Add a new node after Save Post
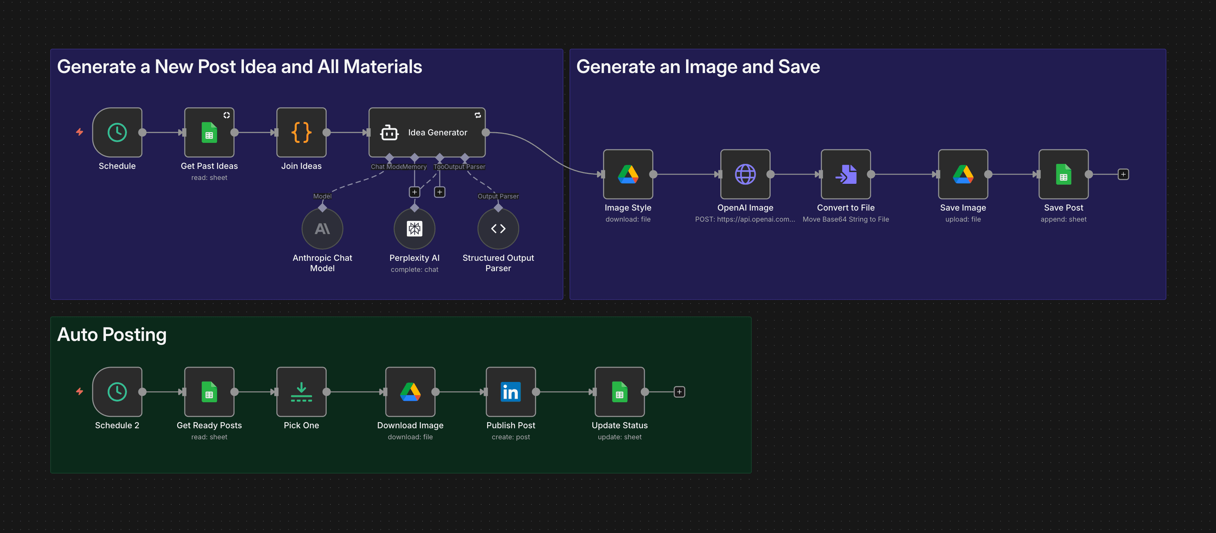 [x=1123, y=174]
